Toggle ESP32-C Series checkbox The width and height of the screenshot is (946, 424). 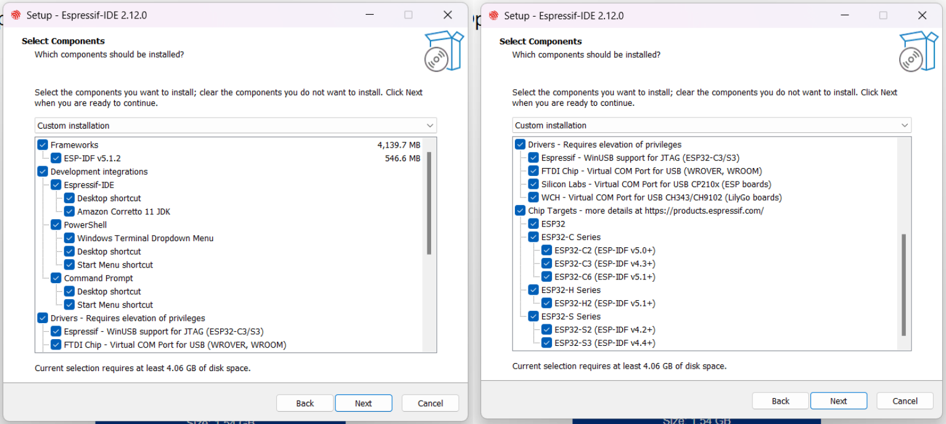533,237
